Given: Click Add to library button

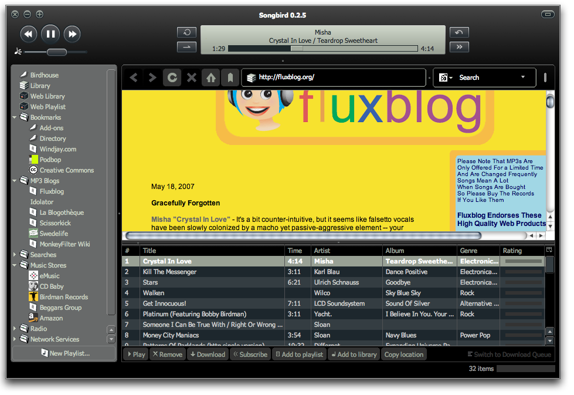Looking at the screenshot, I should pos(354,355).
